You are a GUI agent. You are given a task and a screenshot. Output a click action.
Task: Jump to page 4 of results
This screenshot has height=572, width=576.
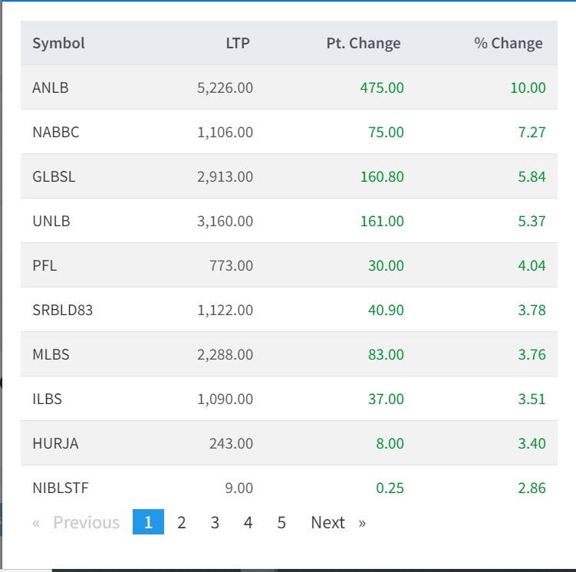tap(249, 522)
